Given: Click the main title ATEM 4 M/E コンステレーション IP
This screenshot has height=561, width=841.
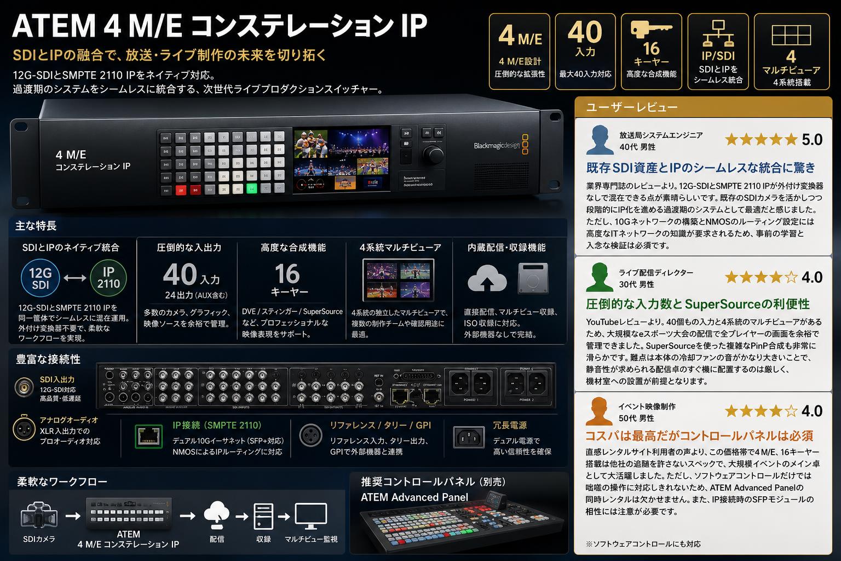Looking at the screenshot, I should tap(220, 27).
